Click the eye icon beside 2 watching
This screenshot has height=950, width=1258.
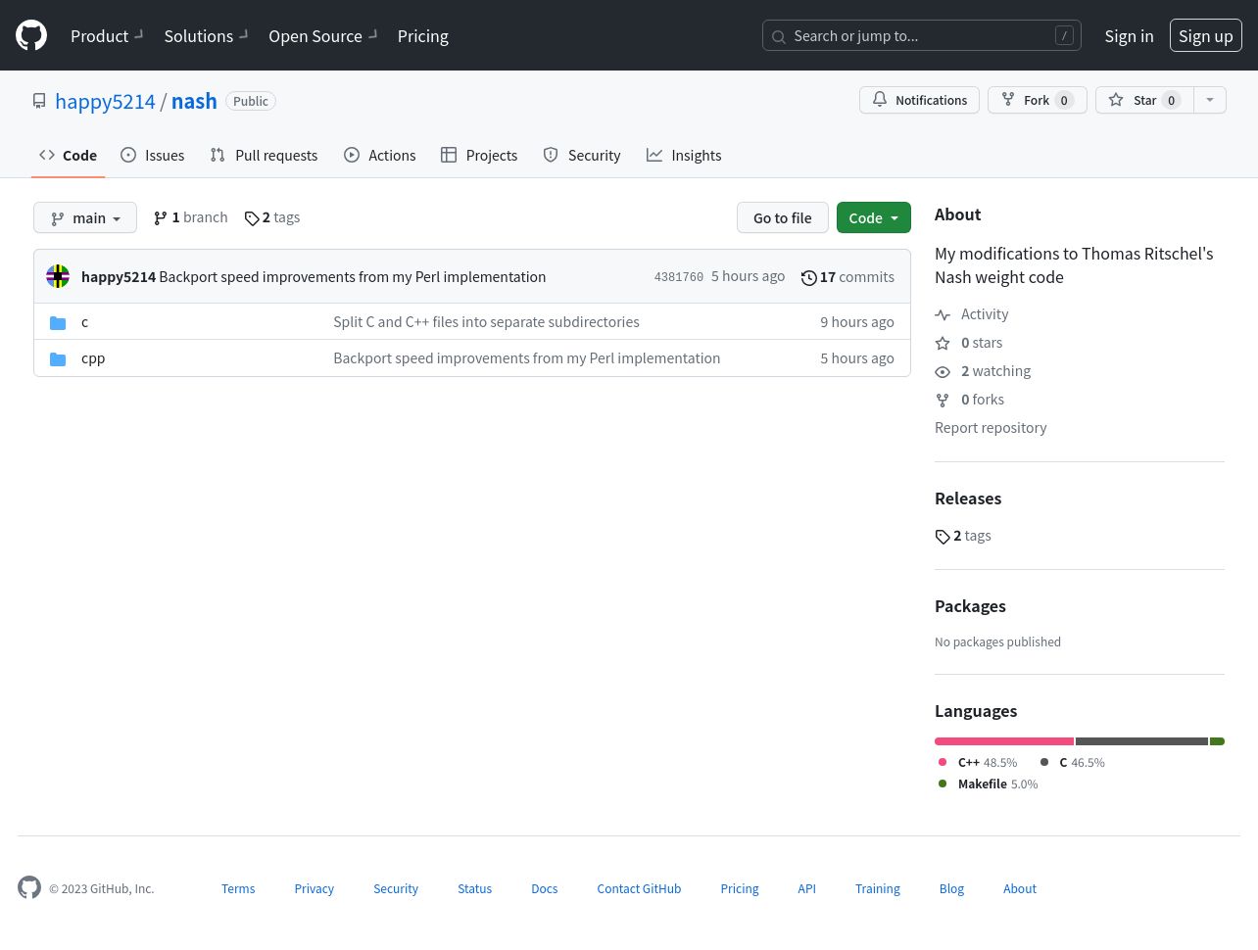[943, 371]
